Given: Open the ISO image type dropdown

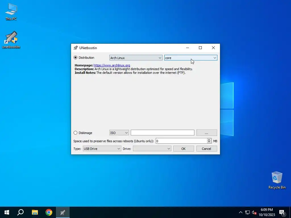Looking at the screenshot, I should (119, 133).
